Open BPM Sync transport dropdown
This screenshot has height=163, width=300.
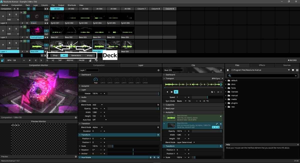217,78
